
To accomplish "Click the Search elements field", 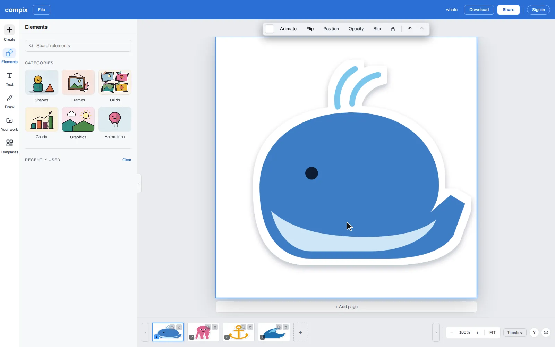I will point(78,46).
